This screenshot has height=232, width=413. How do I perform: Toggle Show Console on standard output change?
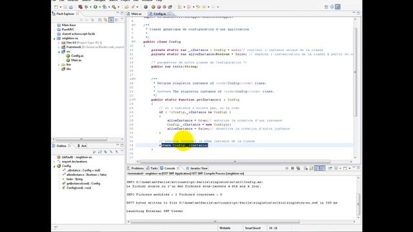click(317, 168)
